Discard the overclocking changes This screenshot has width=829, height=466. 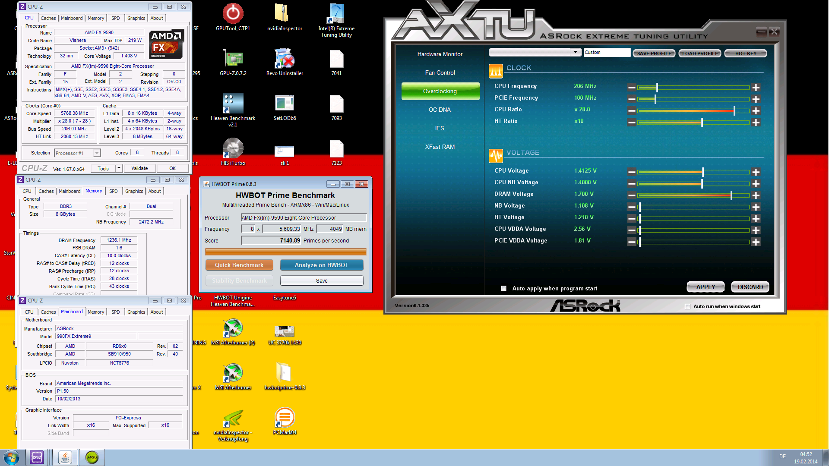pos(750,287)
